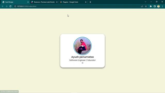Toggle the browser side panel
165x93 pixels.
pyautogui.click(x=154, y=6)
